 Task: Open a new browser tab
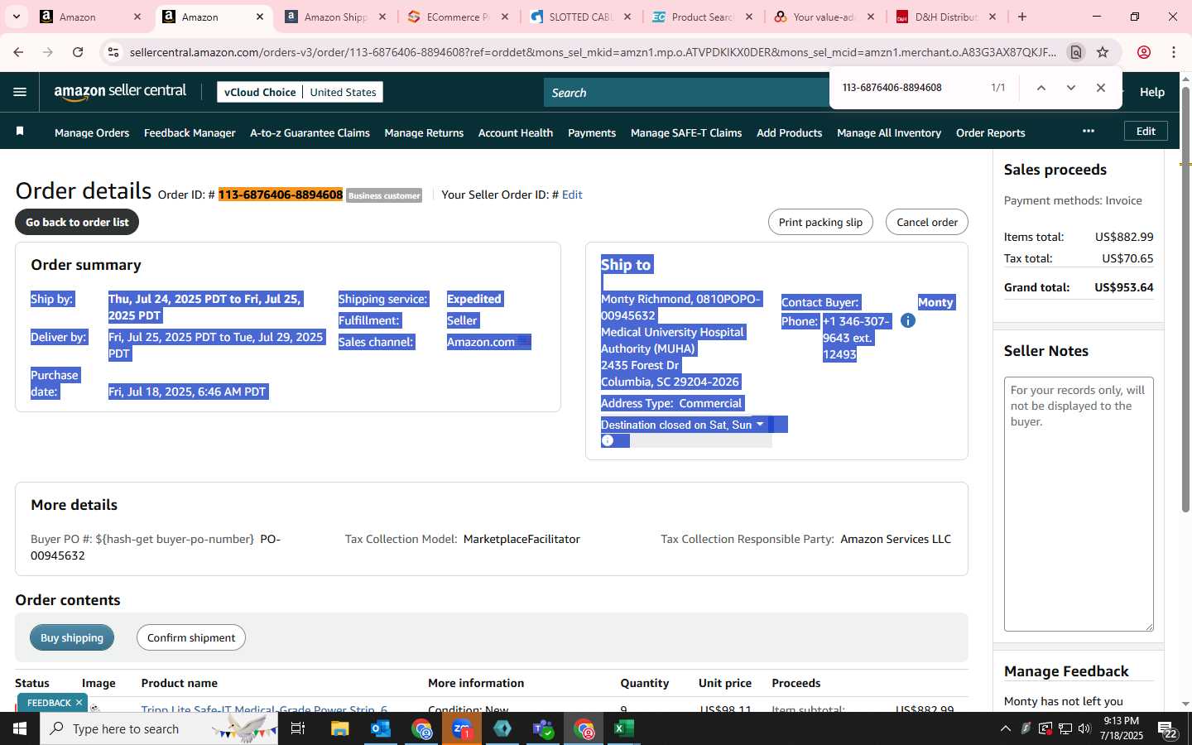pos(1022,17)
